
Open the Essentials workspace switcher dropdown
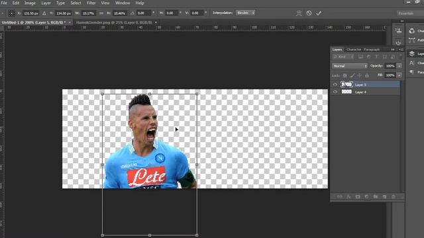coord(411,13)
